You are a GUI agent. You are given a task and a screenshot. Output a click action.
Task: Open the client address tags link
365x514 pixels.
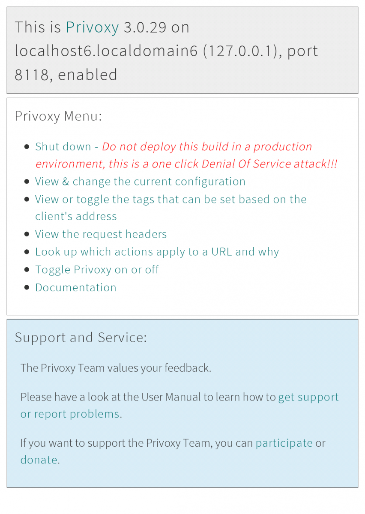click(x=171, y=200)
